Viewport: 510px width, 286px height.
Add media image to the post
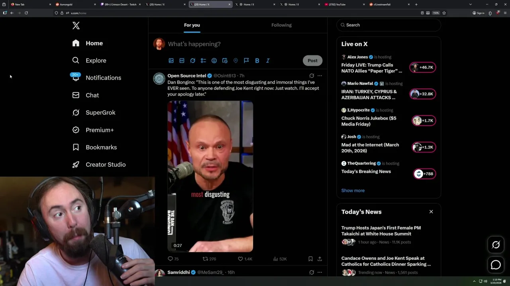[x=171, y=61]
